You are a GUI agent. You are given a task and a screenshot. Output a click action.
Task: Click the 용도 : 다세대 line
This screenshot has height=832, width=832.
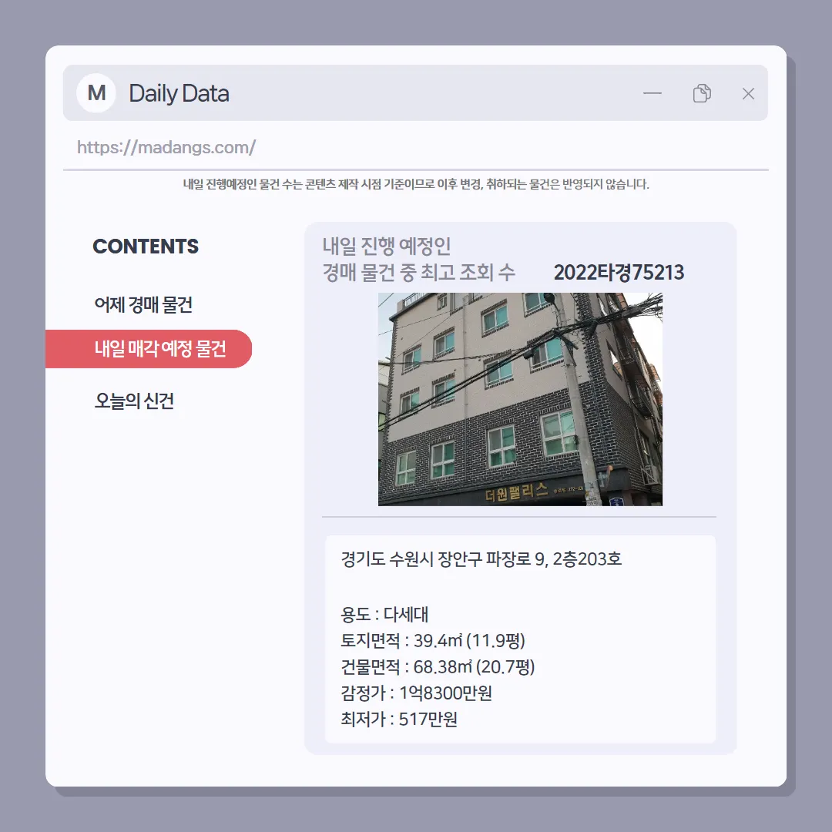(384, 615)
